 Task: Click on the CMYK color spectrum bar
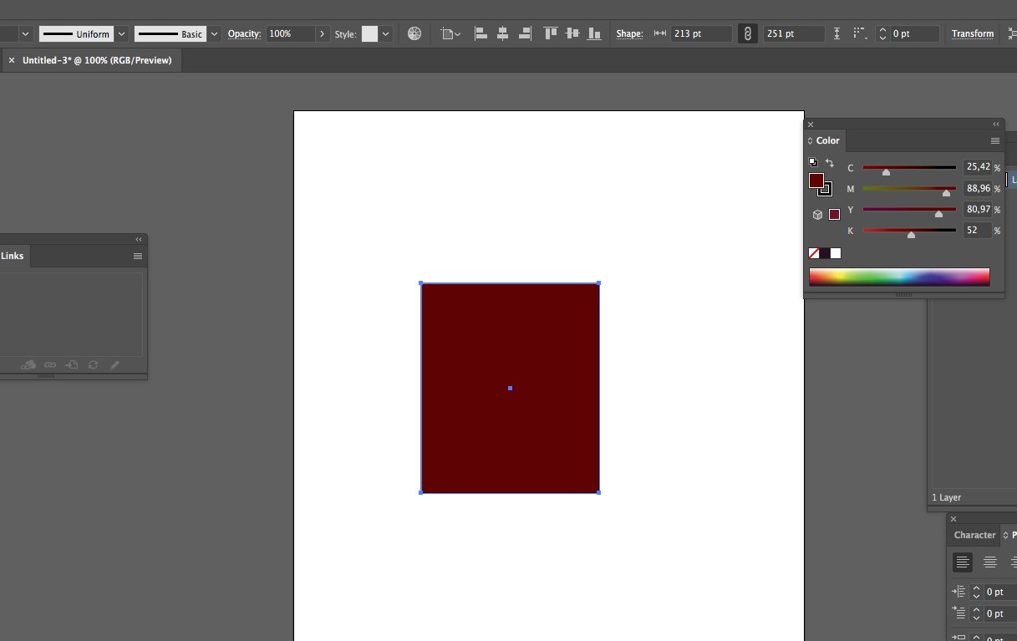tap(898, 277)
